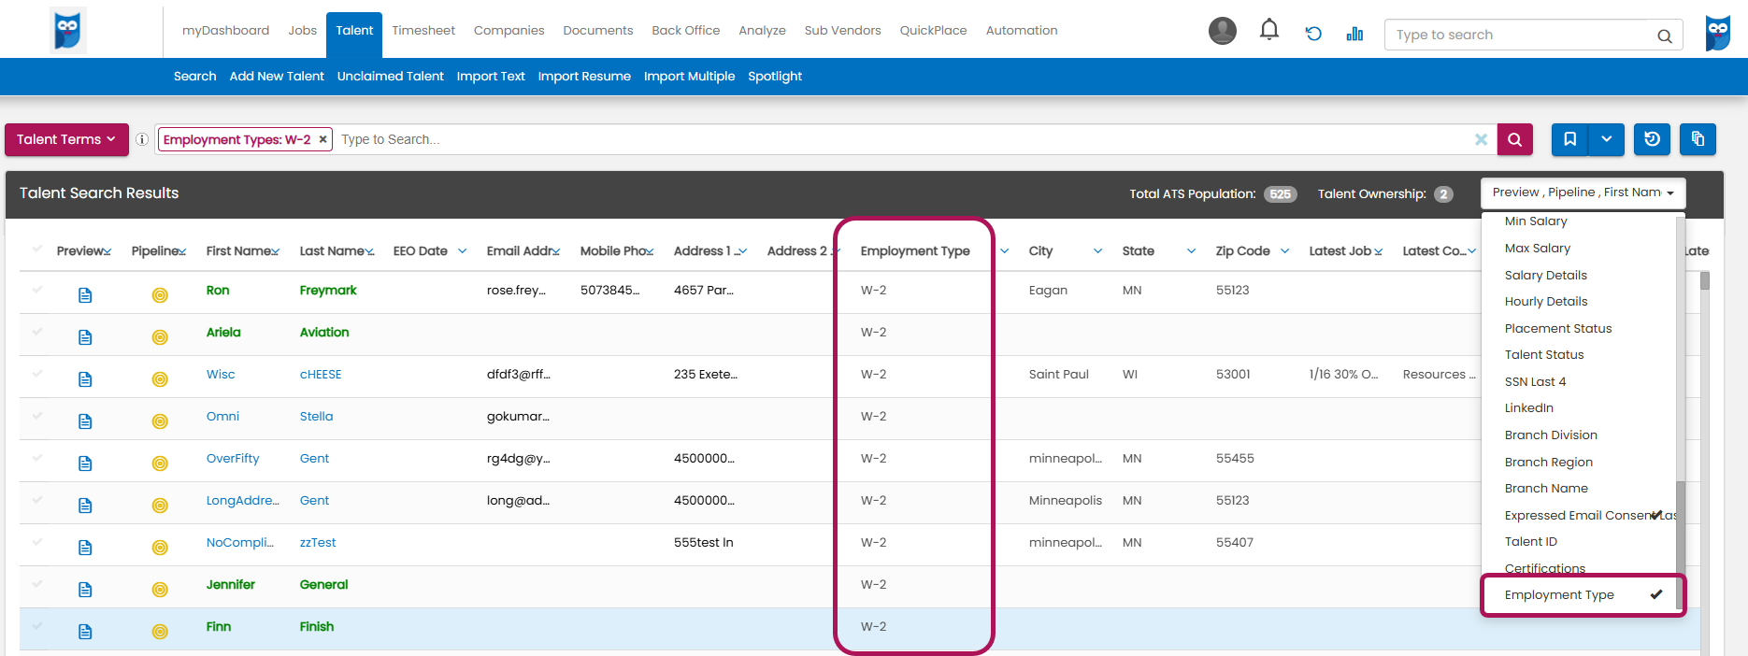Open the user profile avatar
This screenshot has height=656, width=1748.
[x=1222, y=31]
